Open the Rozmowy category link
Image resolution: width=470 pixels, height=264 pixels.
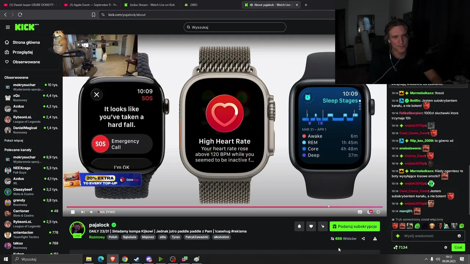point(97,237)
